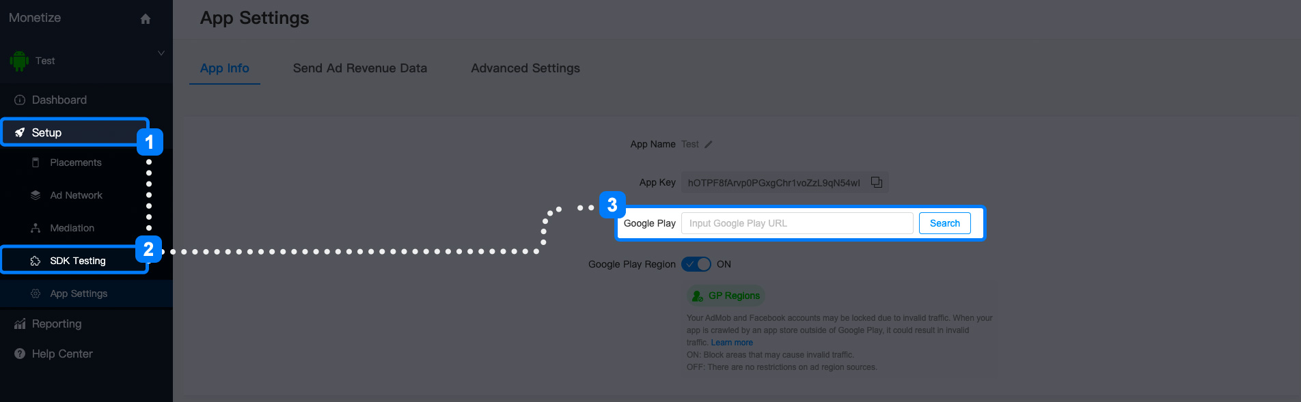Focus the Input Google Play URL field
Viewport: 1301px width, 402px height.
797,223
